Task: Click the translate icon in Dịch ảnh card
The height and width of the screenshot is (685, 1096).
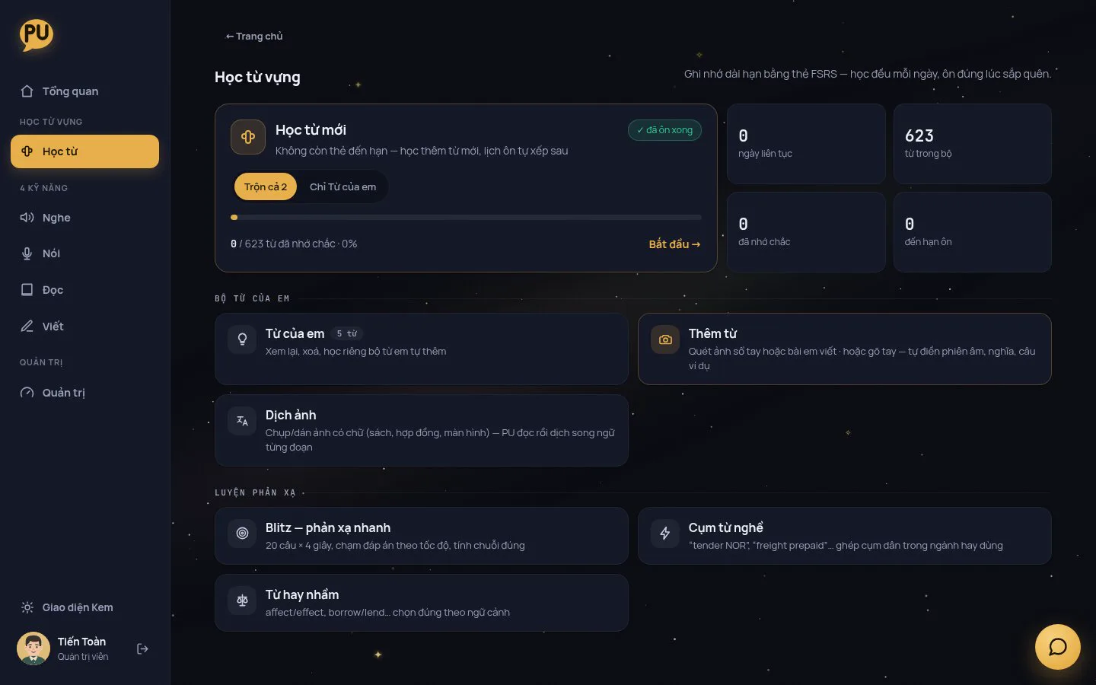Action: tap(242, 421)
